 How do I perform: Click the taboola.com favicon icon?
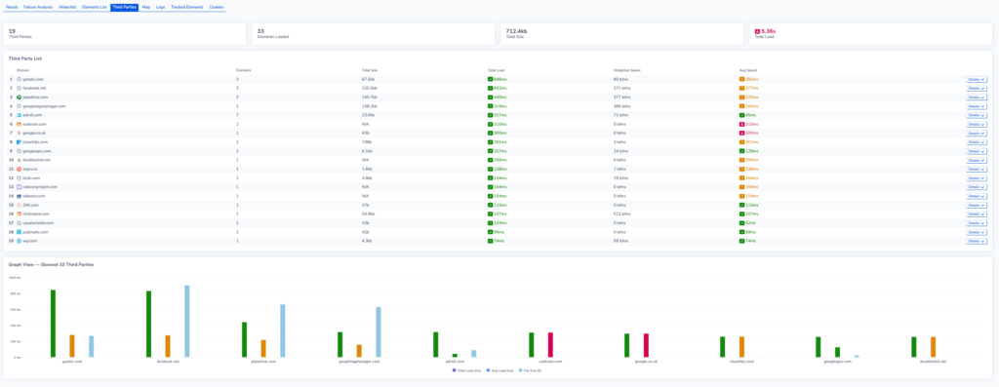tap(20, 196)
